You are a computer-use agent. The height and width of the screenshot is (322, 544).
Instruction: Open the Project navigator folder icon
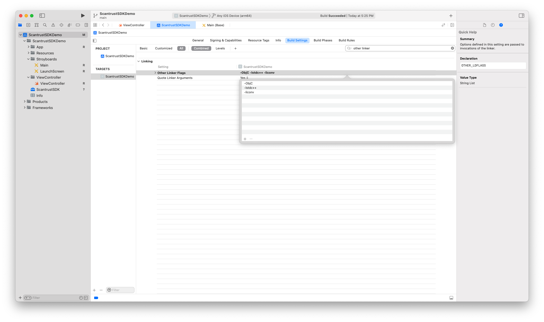click(x=20, y=25)
